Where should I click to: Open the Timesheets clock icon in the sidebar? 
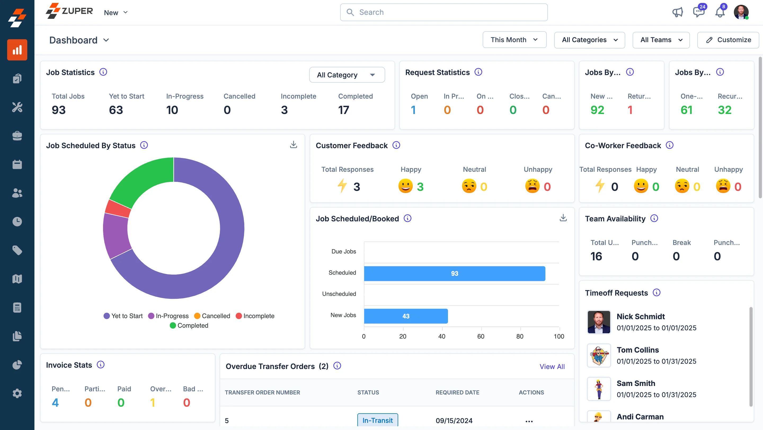(17, 222)
